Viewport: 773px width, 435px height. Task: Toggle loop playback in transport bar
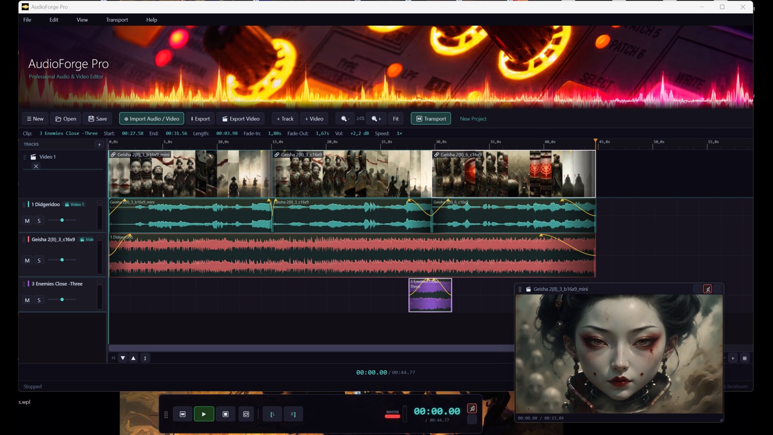[246, 414]
